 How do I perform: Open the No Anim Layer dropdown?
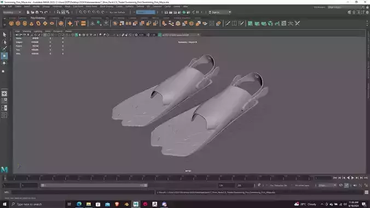pyautogui.click(x=302, y=186)
